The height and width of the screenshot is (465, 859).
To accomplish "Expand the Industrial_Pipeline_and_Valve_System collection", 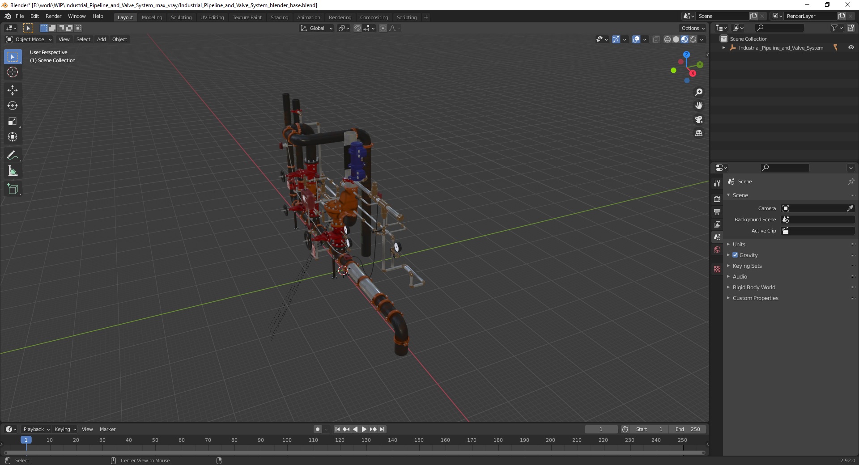I will 724,48.
